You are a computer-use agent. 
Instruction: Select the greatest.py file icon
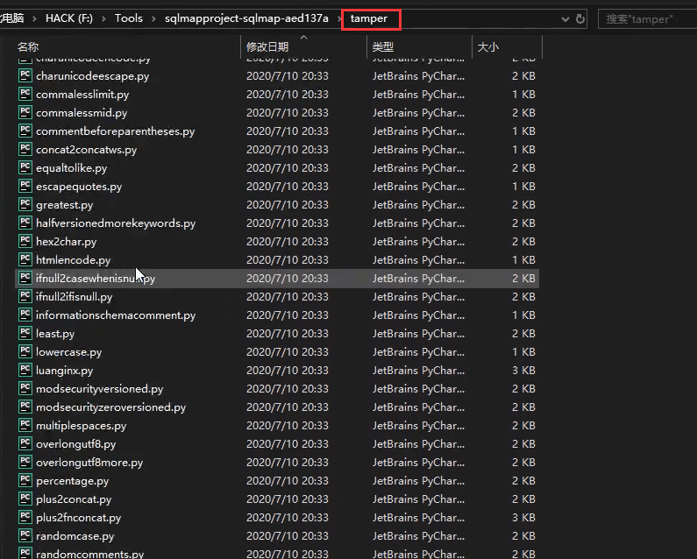coord(25,204)
